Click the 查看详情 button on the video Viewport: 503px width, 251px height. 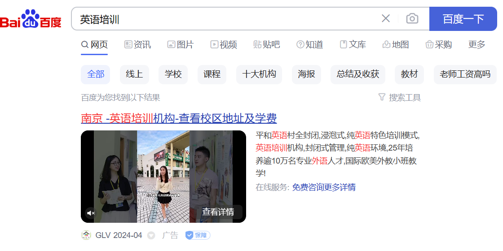coord(218,212)
